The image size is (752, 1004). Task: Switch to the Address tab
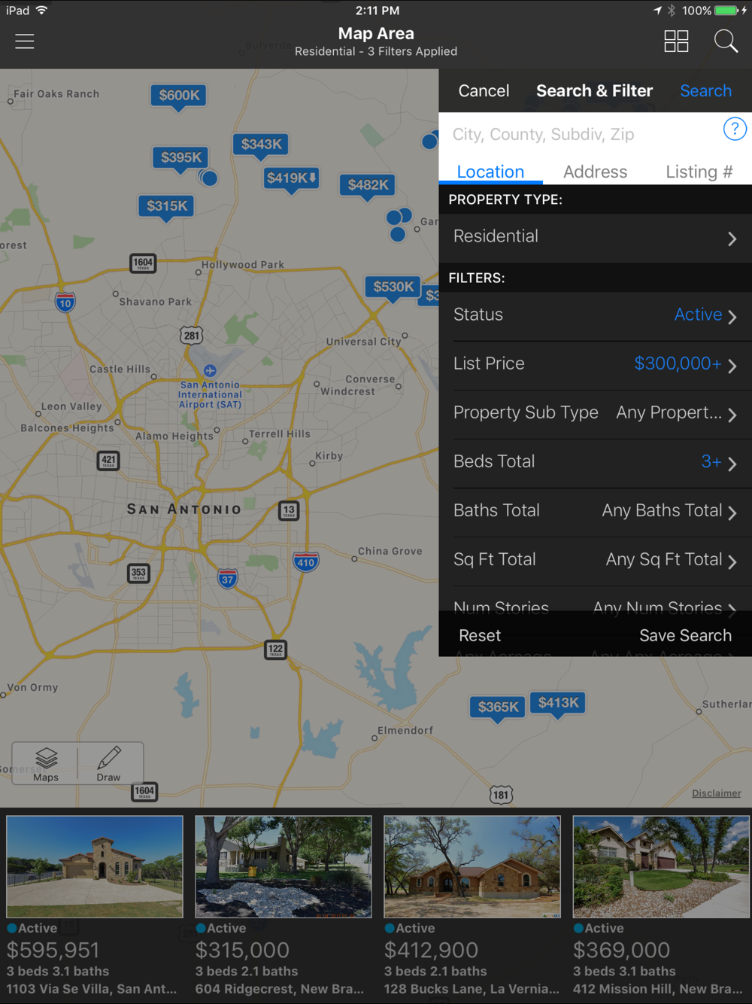tap(595, 172)
